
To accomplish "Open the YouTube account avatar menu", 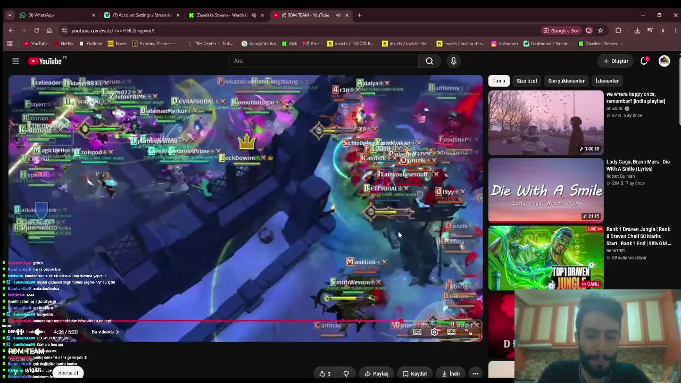I will pyautogui.click(x=664, y=61).
